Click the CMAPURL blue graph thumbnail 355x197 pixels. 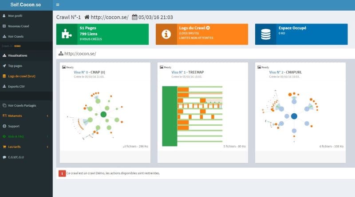click(x=293, y=113)
